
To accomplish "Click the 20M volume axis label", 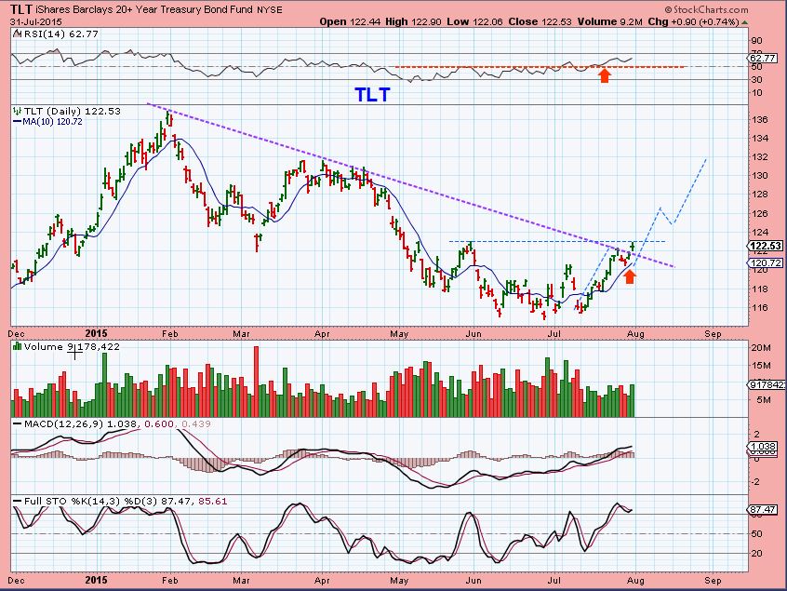I will pos(760,348).
